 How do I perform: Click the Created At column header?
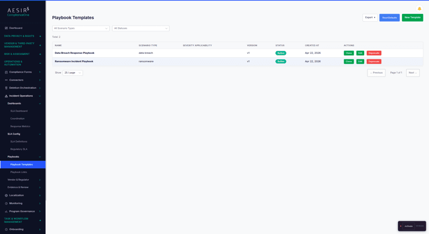[312, 45]
